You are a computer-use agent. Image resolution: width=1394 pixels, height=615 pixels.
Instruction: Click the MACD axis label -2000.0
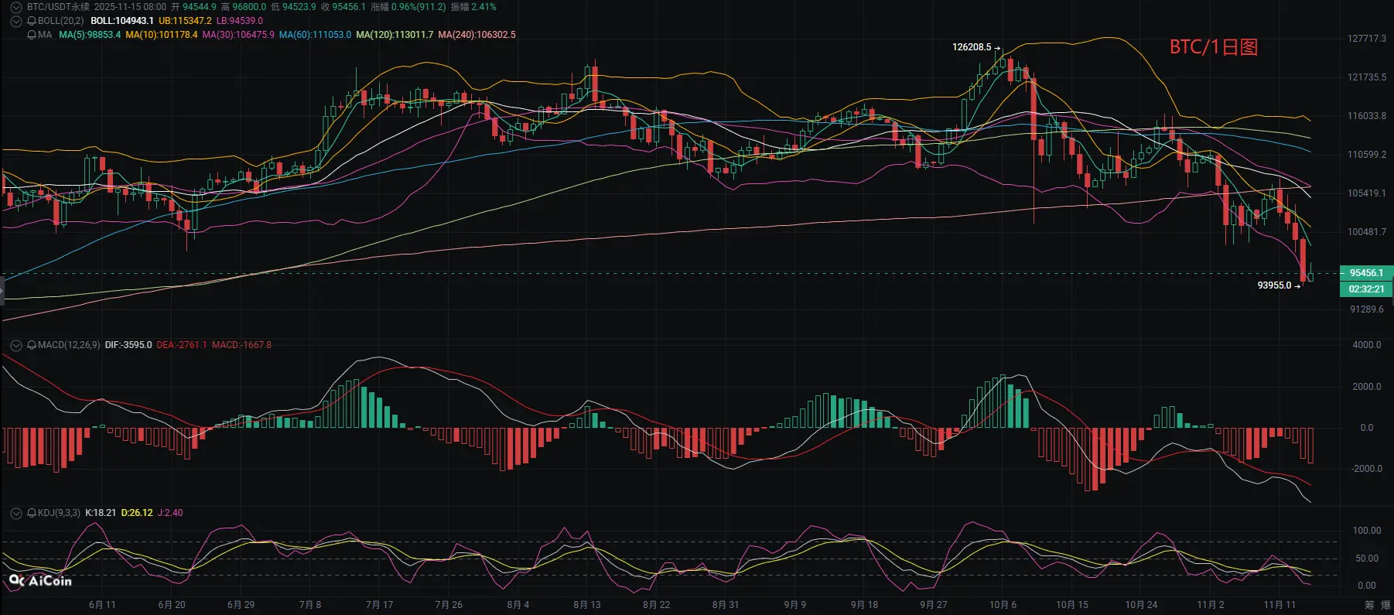tap(1366, 469)
